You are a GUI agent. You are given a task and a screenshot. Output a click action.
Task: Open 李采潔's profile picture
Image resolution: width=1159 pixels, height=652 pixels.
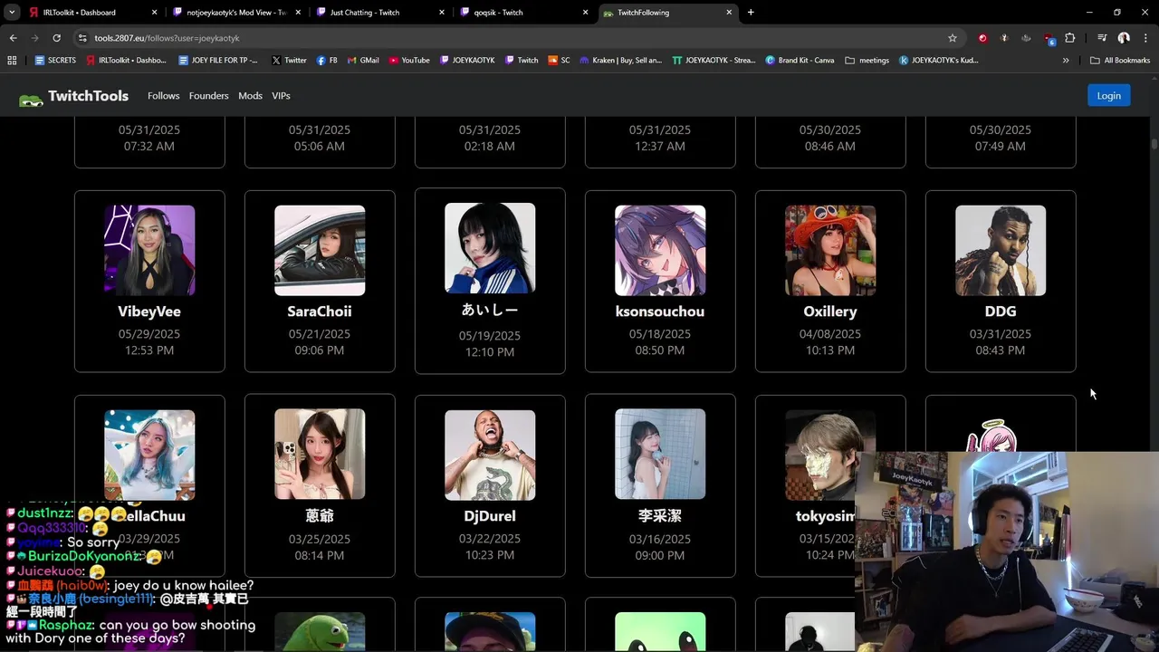(x=660, y=455)
